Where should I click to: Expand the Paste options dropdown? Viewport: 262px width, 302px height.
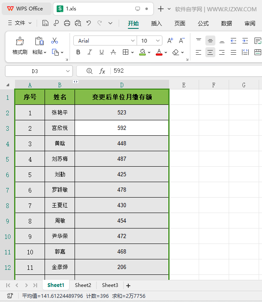(45, 52)
